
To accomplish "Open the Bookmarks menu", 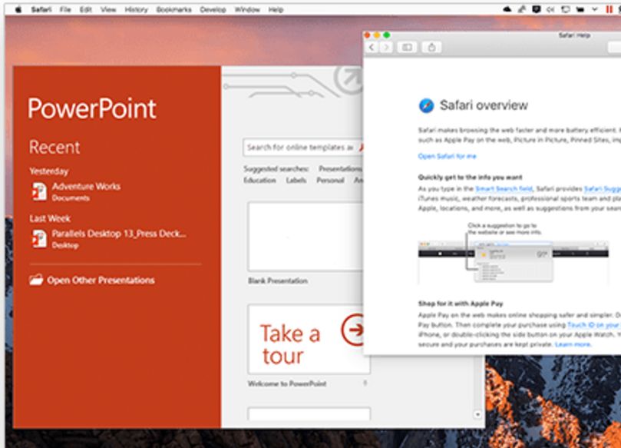I will (x=173, y=9).
